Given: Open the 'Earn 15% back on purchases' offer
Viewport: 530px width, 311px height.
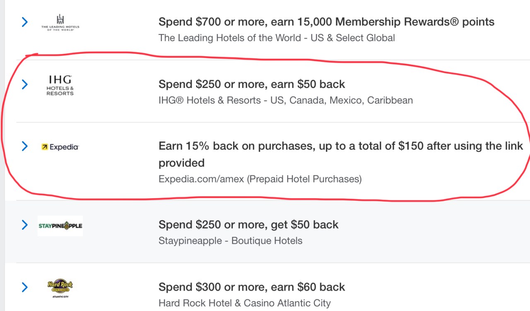Looking at the screenshot, I should click(x=340, y=146).
